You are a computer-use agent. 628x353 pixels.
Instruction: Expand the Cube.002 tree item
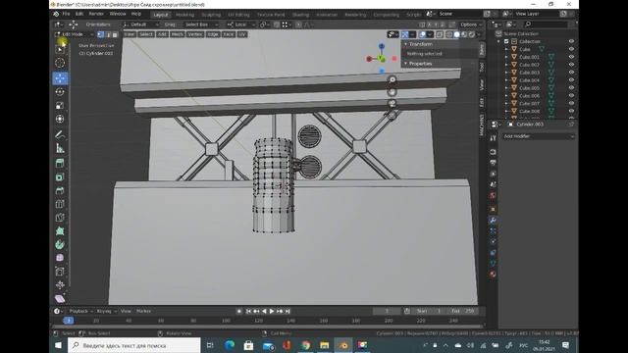[506, 65]
